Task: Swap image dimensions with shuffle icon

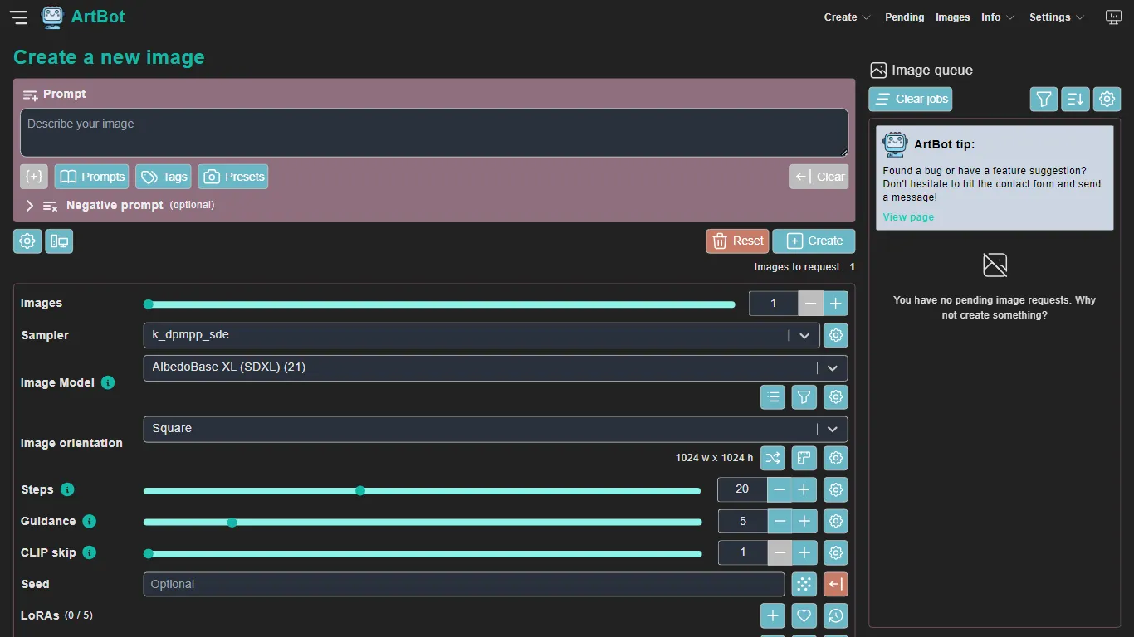Action: point(772,458)
